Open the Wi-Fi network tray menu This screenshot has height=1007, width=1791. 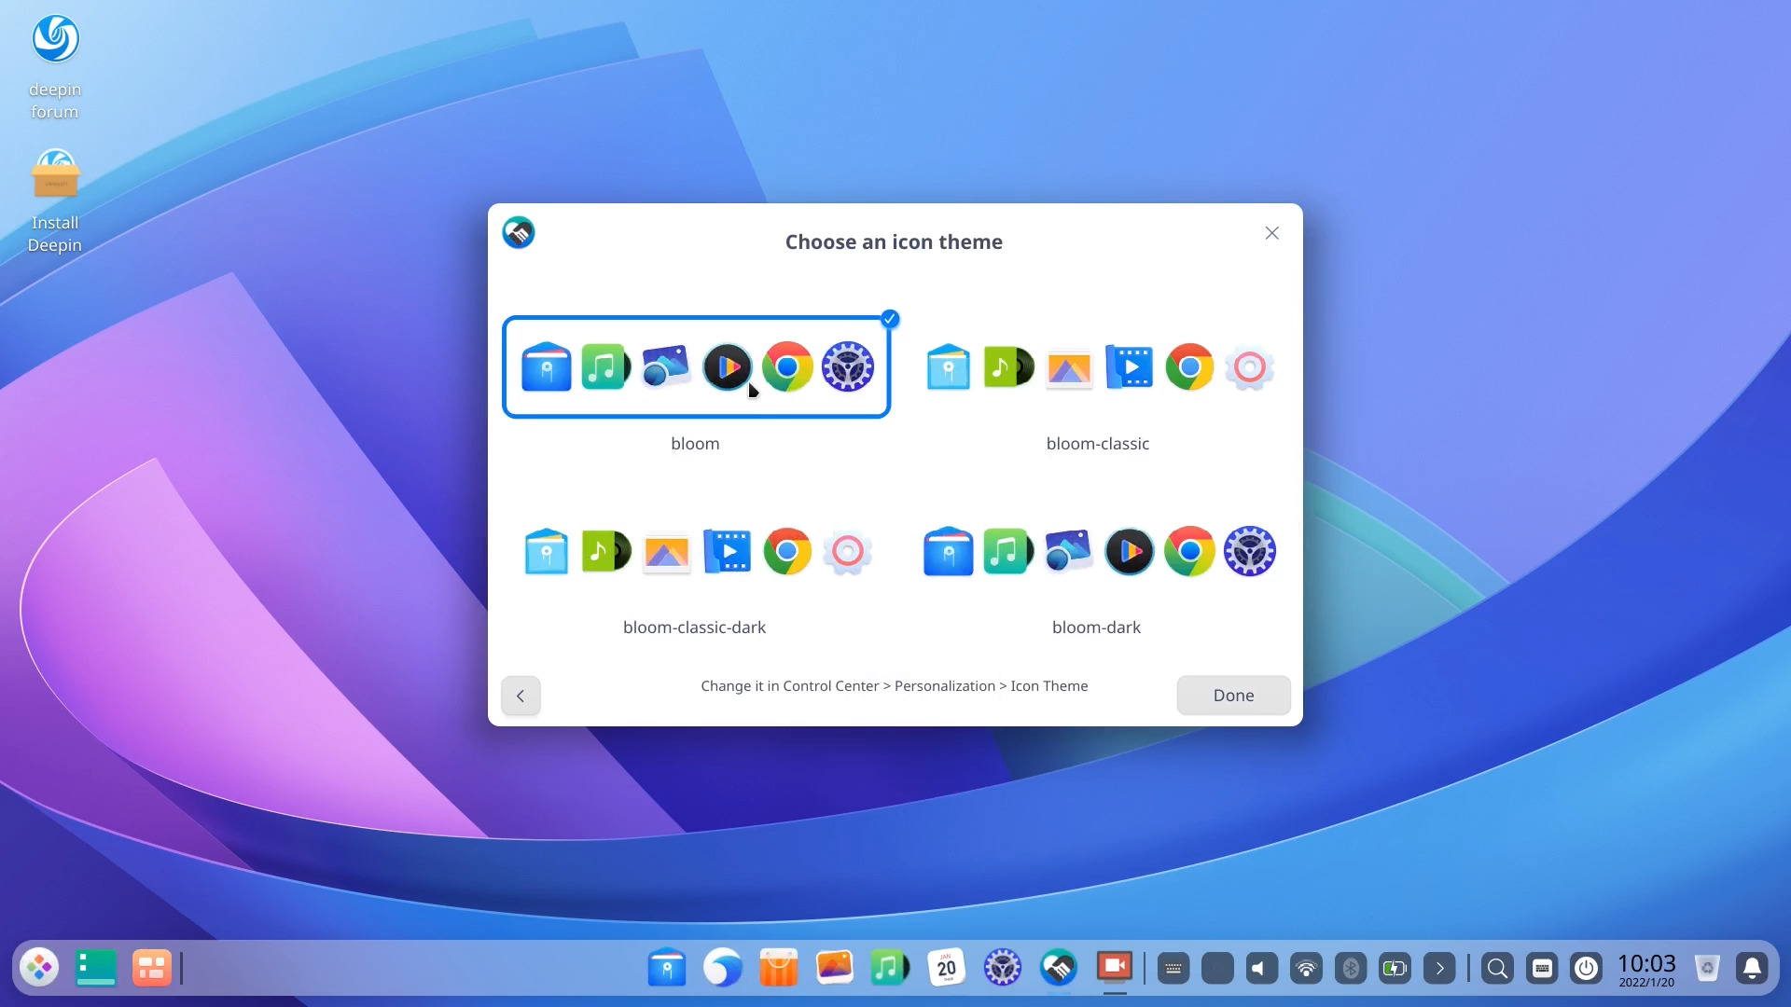click(x=1307, y=969)
